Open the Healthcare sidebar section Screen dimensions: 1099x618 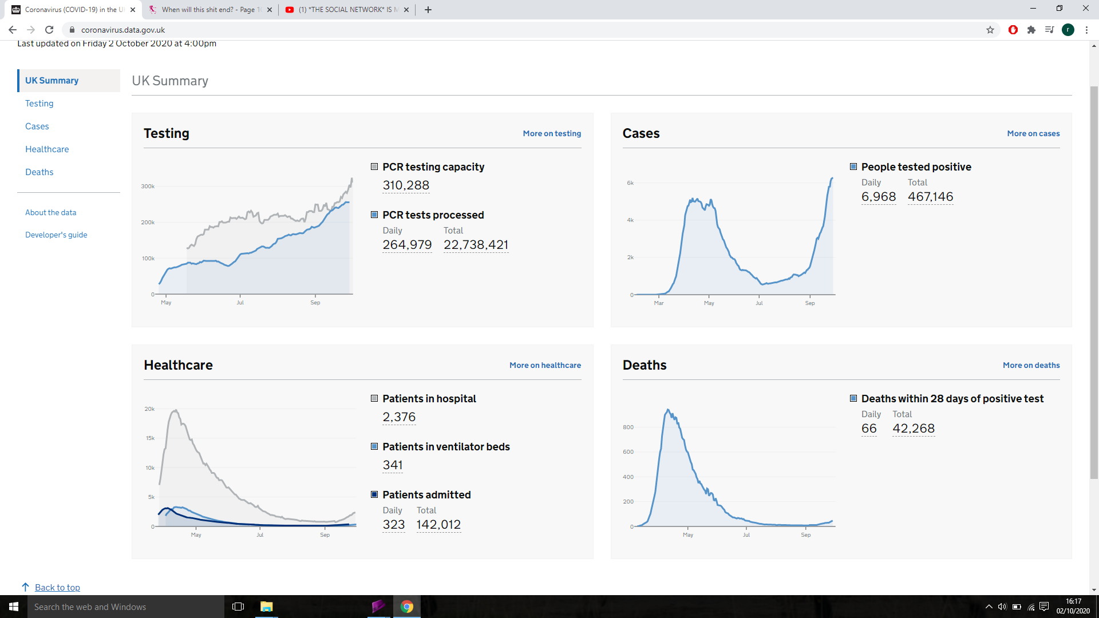47,149
